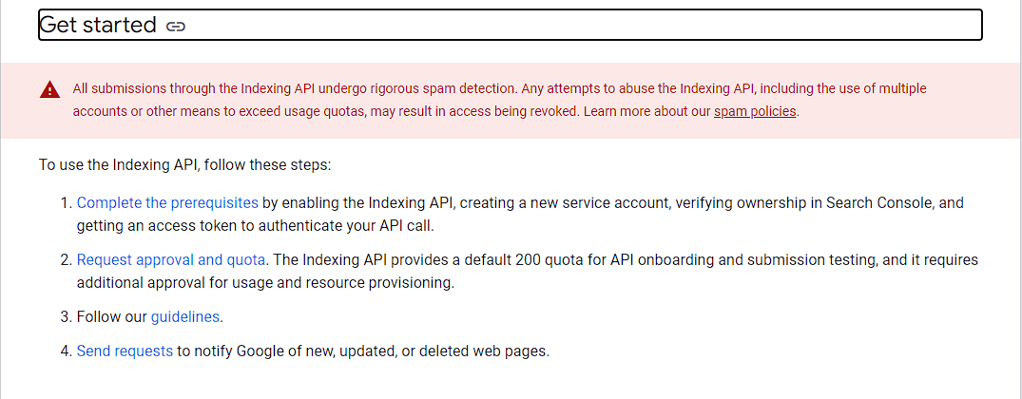
Task: Click the warning text 'may result in access being revoked'
Action: (474, 111)
